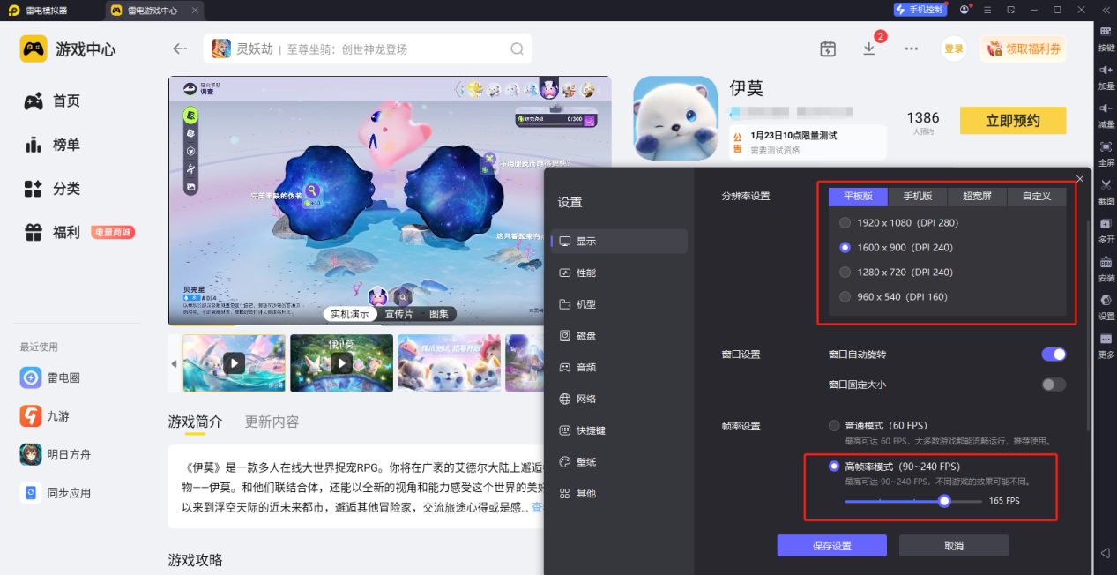Open 分类 categories in the sidebar
Image resolution: width=1117 pixels, height=575 pixels.
tap(53, 189)
